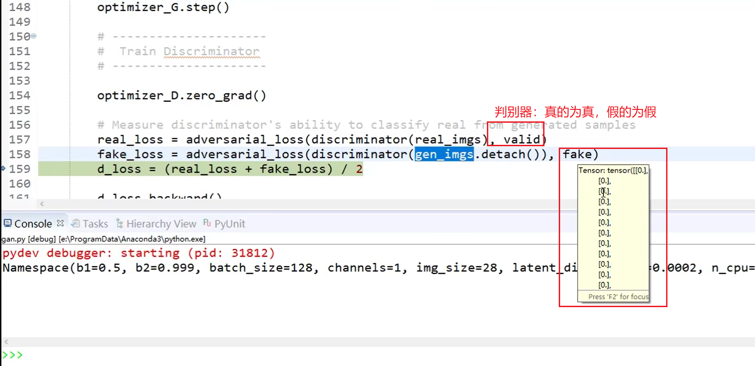Click the current instruction arrow at line 159

click(x=3, y=169)
